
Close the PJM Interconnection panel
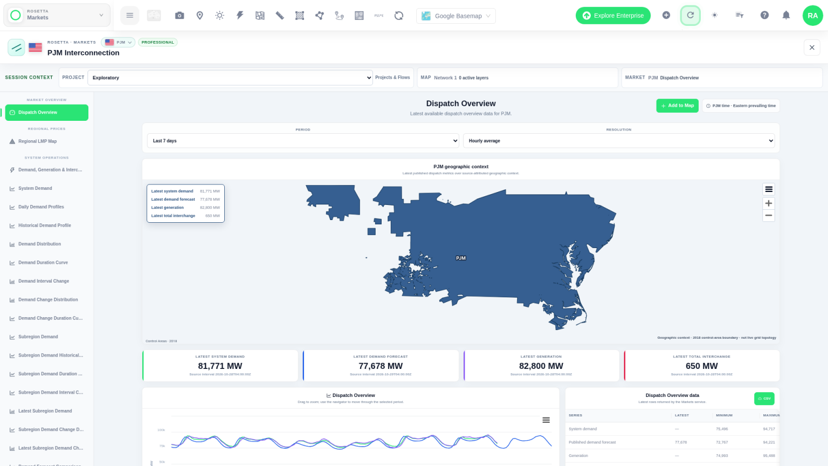(x=812, y=47)
